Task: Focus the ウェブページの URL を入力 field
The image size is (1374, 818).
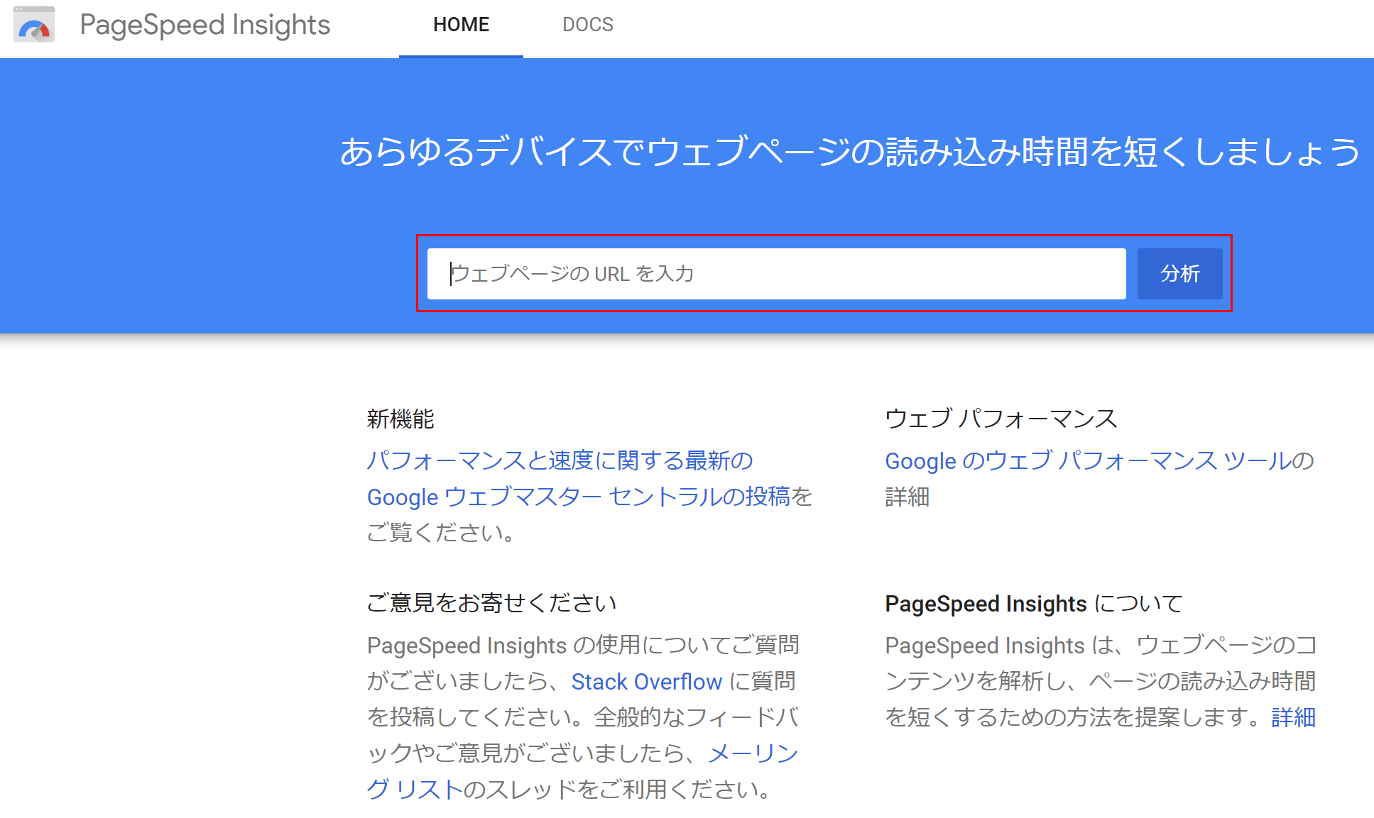Action: [775, 274]
